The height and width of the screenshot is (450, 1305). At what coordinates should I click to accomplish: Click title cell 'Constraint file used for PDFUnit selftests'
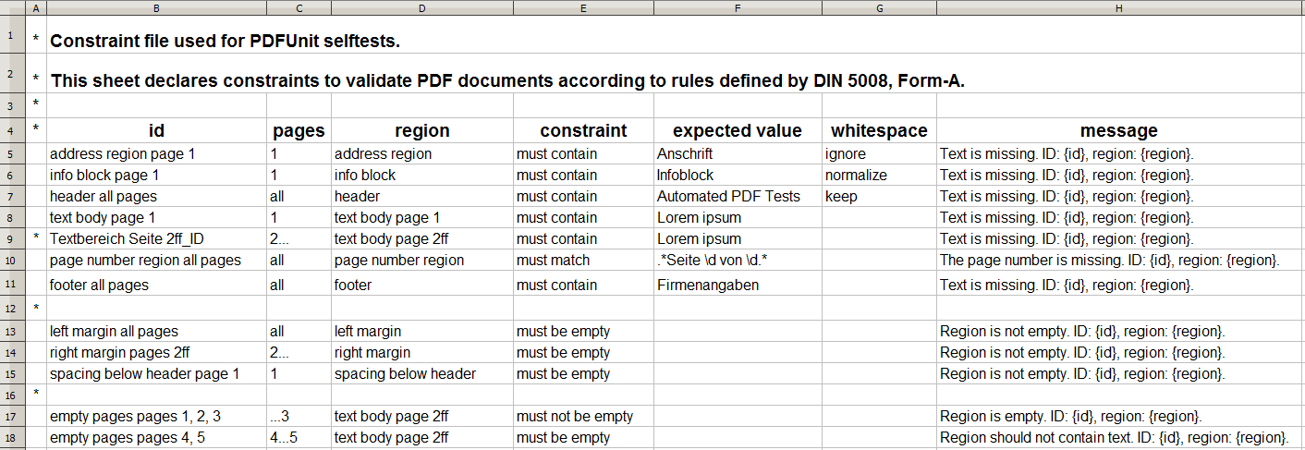[x=225, y=42]
